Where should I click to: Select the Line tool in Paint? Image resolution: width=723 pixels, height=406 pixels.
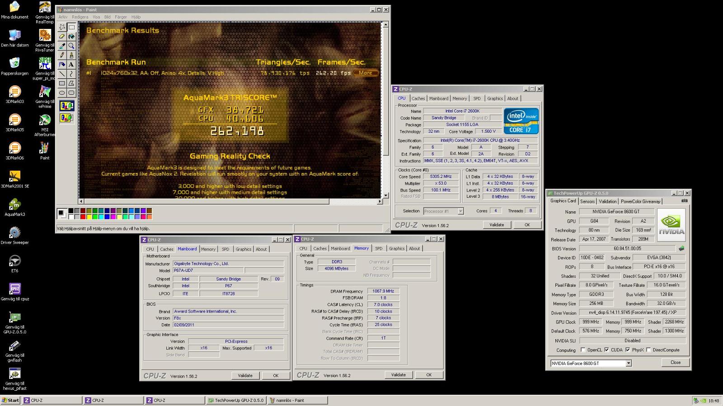click(62, 74)
